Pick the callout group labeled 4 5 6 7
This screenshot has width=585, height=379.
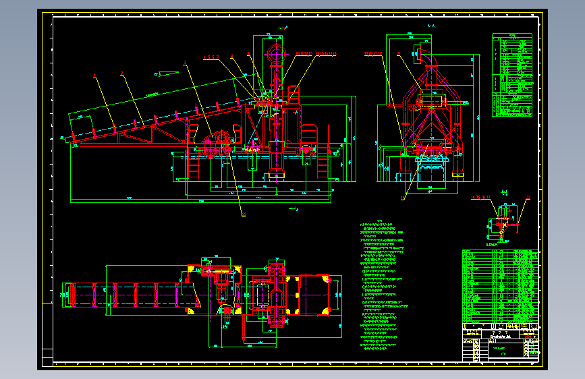211,57
